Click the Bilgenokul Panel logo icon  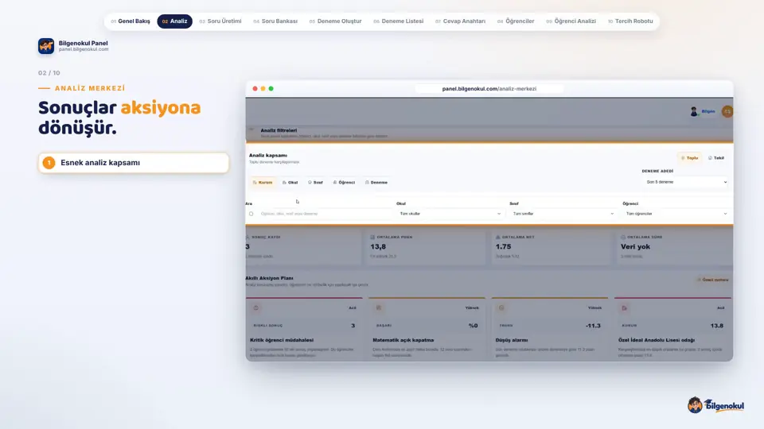46,46
